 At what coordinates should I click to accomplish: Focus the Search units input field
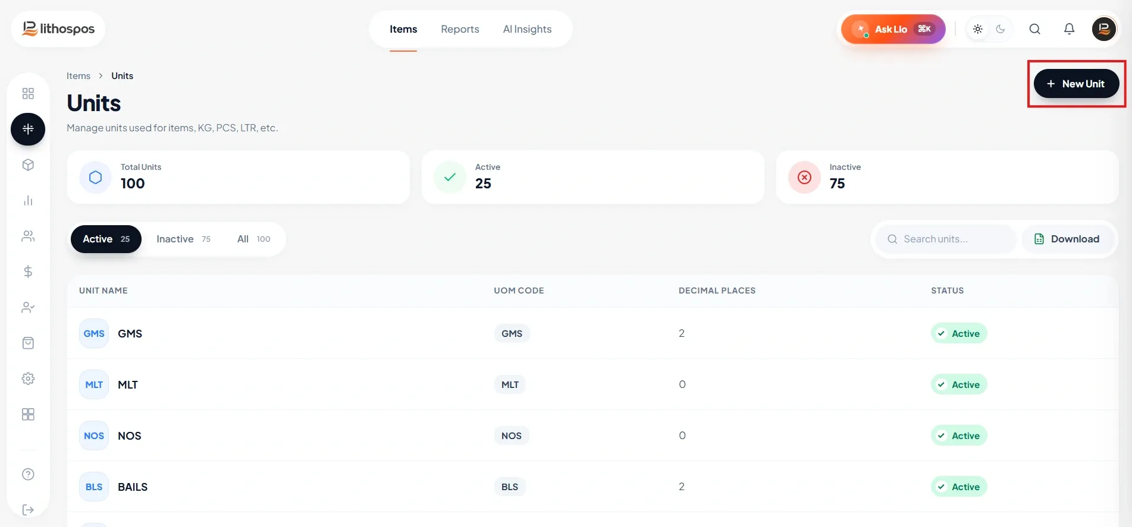point(946,239)
